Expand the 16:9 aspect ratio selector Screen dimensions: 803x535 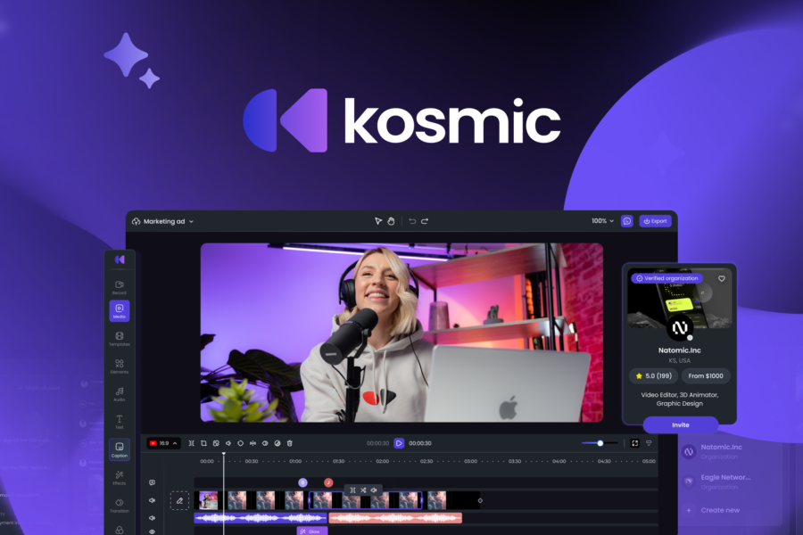click(163, 443)
